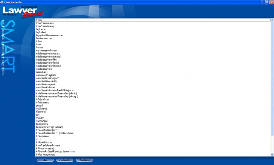Image resolution: width=274 pixels, height=165 pixels.
Task: Click the ปิดหน้าต่าง (Close window) button
Action: (84, 160)
